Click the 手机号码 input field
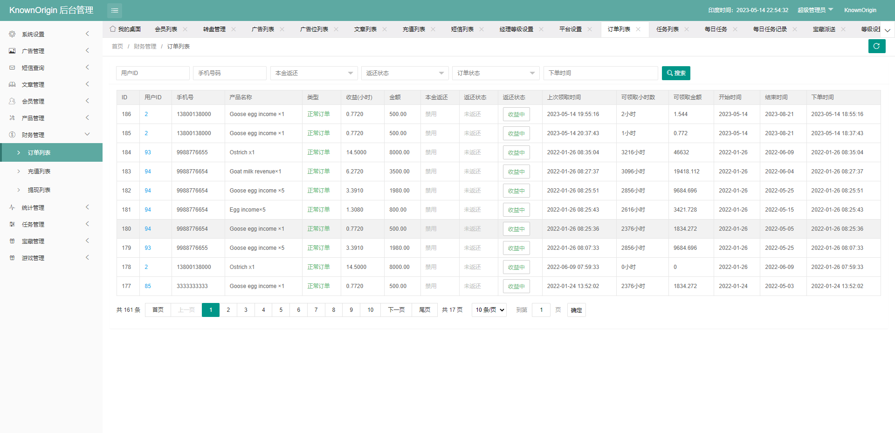 [x=229, y=73]
